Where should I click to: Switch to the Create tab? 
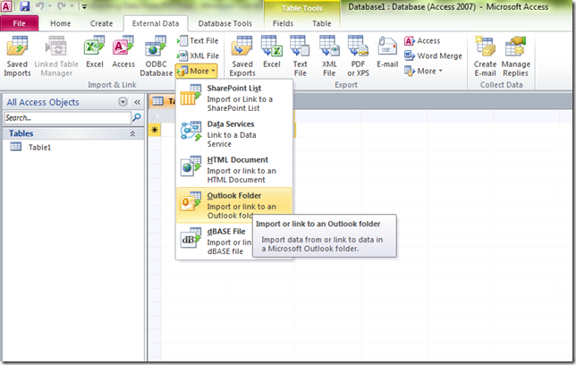pyautogui.click(x=101, y=23)
